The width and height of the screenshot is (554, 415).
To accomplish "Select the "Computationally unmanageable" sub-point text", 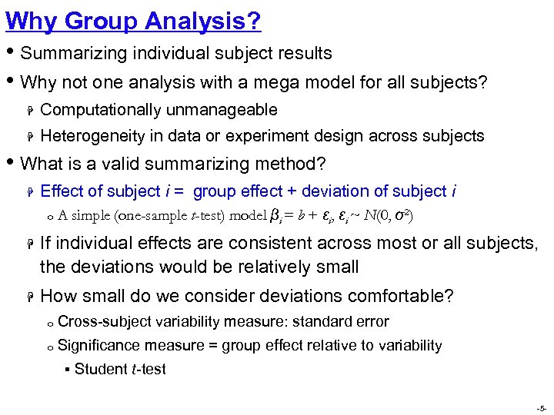I will point(159,110).
